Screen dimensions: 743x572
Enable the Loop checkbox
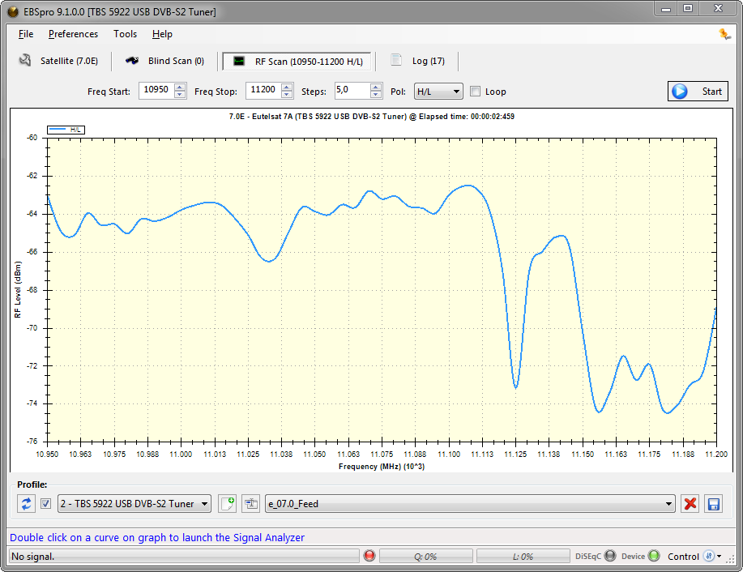pyautogui.click(x=475, y=91)
